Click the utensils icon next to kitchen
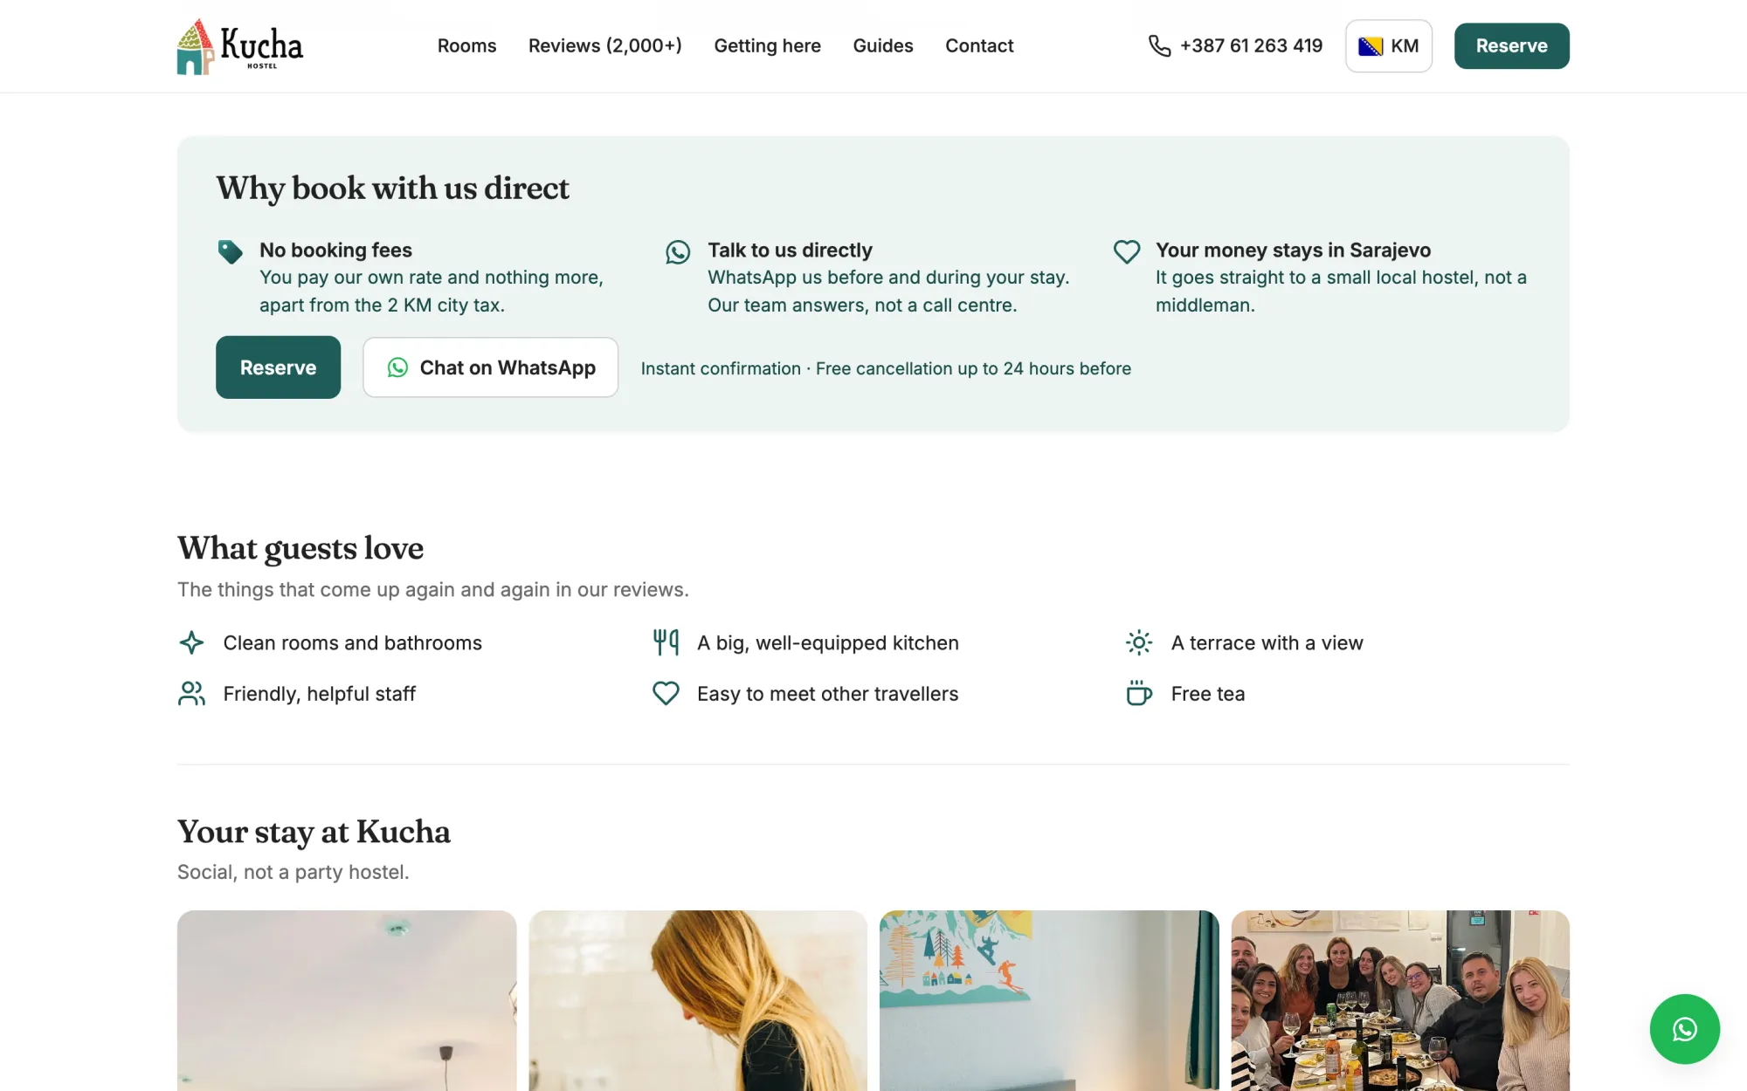Image resolution: width=1747 pixels, height=1091 pixels. coord(666,643)
